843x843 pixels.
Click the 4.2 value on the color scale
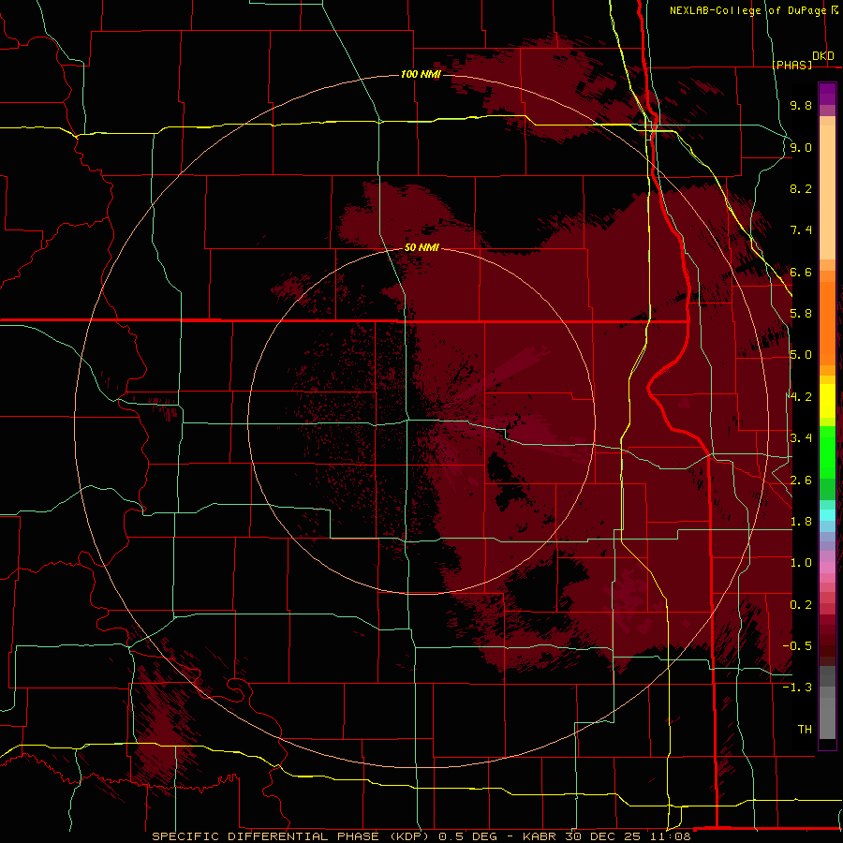pos(801,397)
